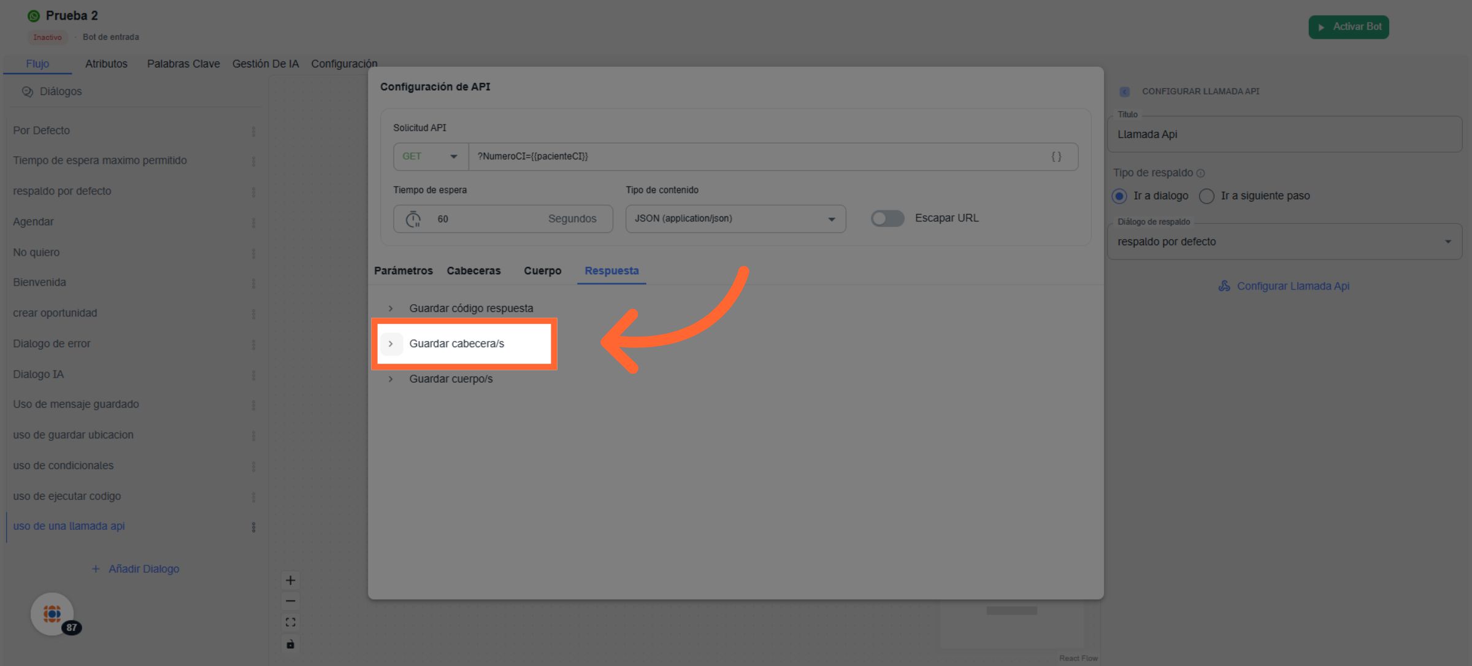Viewport: 1472px width, 666px height.
Task: Click the canvas zoom out minus icon
Action: click(291, 601)
